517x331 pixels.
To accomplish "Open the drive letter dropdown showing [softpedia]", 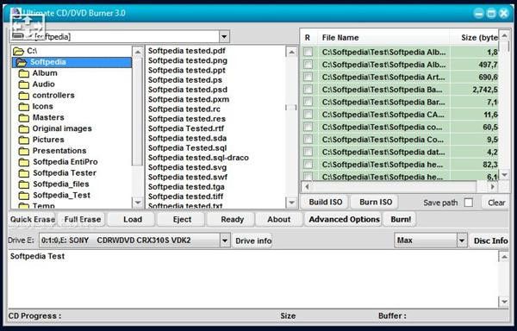I will [x=224, y=36].
